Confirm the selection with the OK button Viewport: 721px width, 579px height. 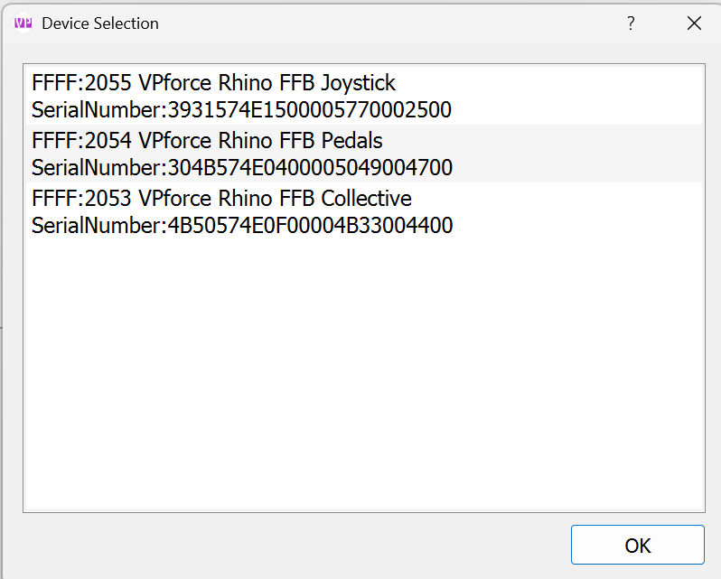tap(637, 545)
